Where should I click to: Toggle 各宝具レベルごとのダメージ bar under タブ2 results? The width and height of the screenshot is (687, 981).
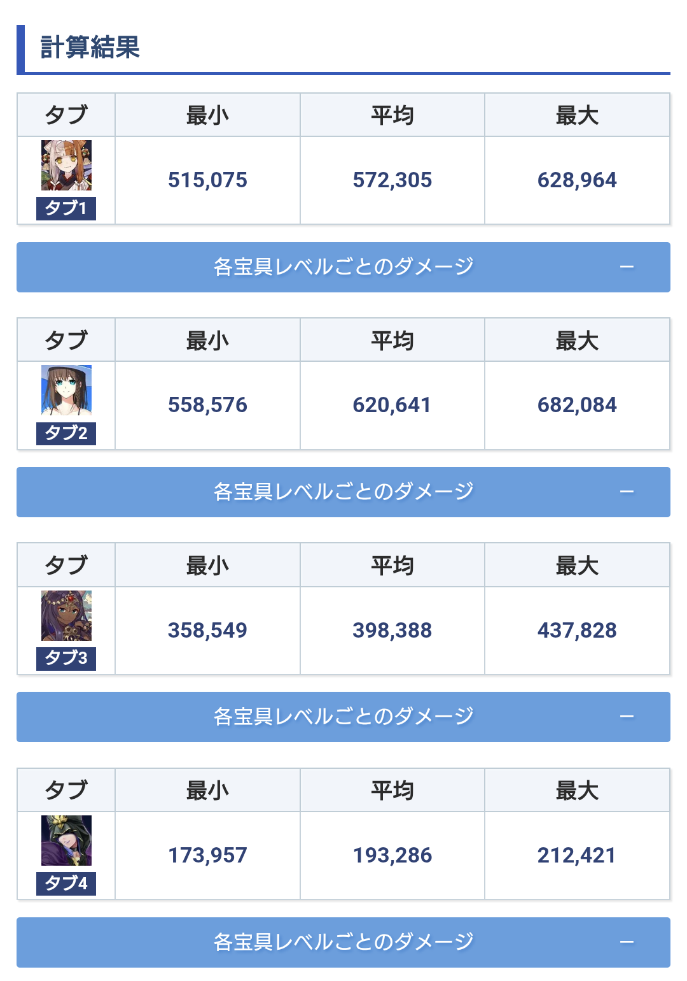pyautogui.click(x=343, y=492)
